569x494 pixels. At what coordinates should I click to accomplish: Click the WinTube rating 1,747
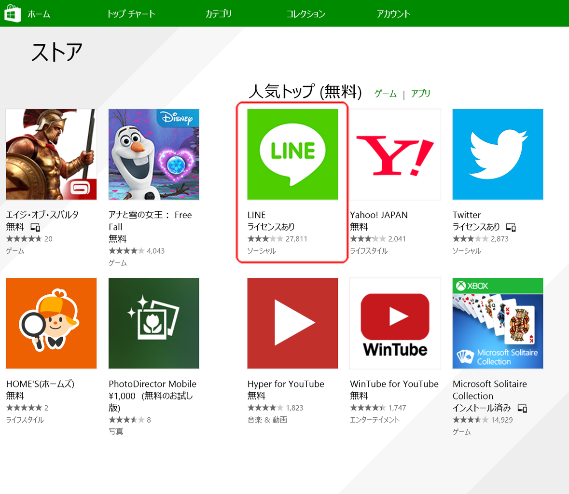click(378, 408)
